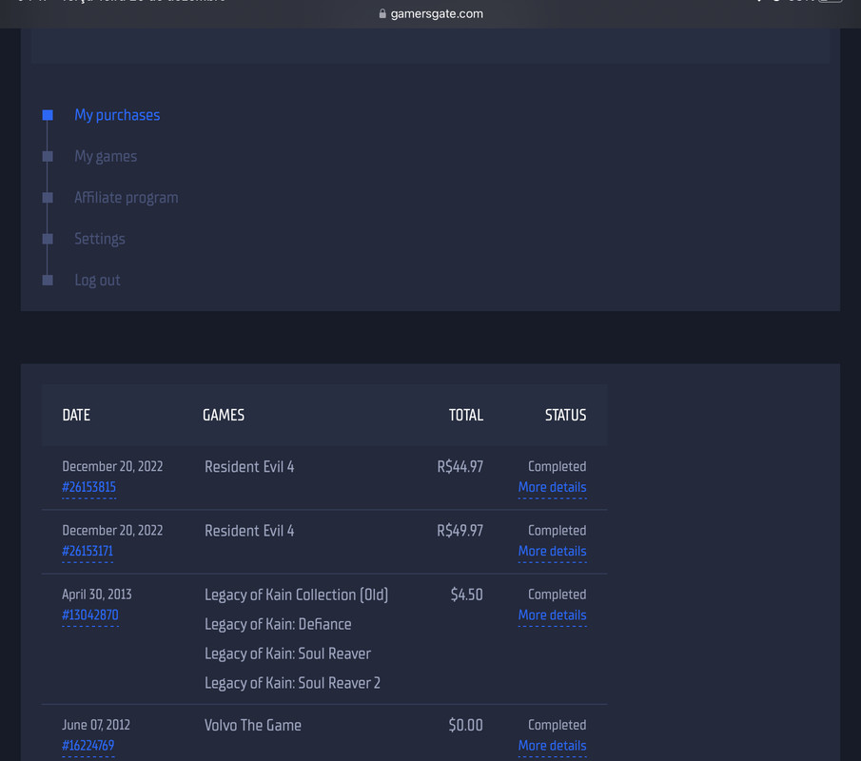
Task: Open My purchases section
Action: pos(117,115)
